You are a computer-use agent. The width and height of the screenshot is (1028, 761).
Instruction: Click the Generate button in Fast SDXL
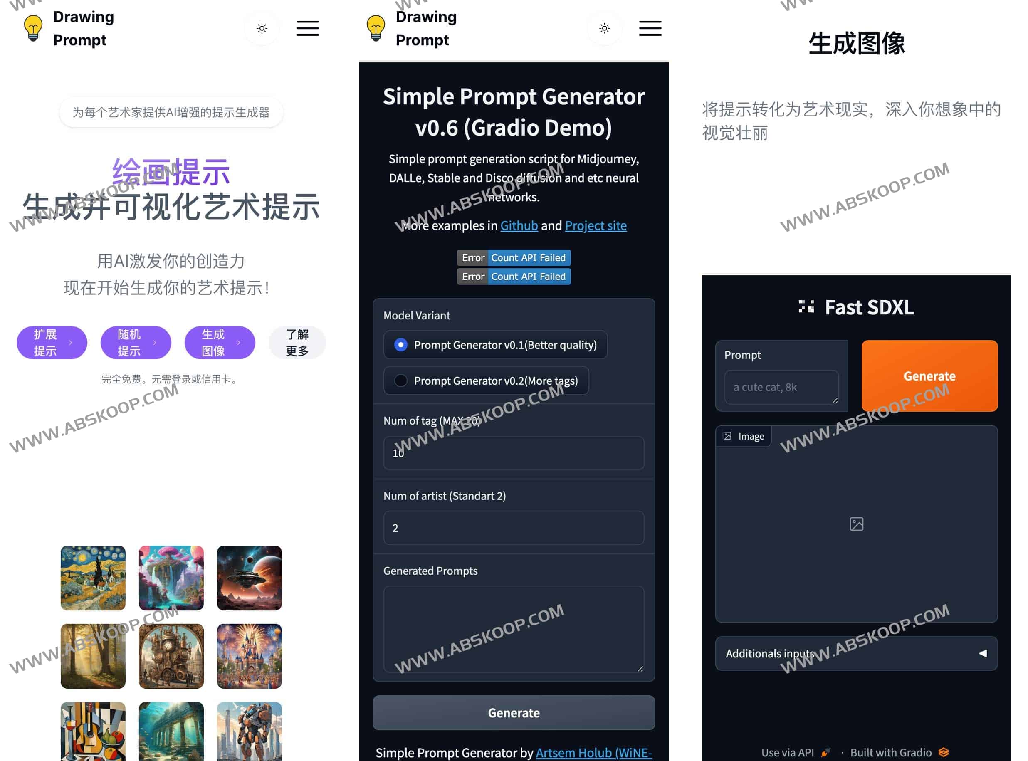tap(930, 376)
